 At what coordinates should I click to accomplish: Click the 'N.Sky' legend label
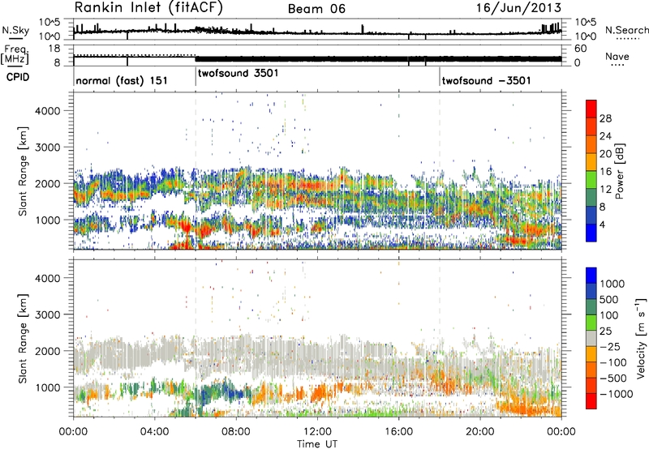coord(15,30)
